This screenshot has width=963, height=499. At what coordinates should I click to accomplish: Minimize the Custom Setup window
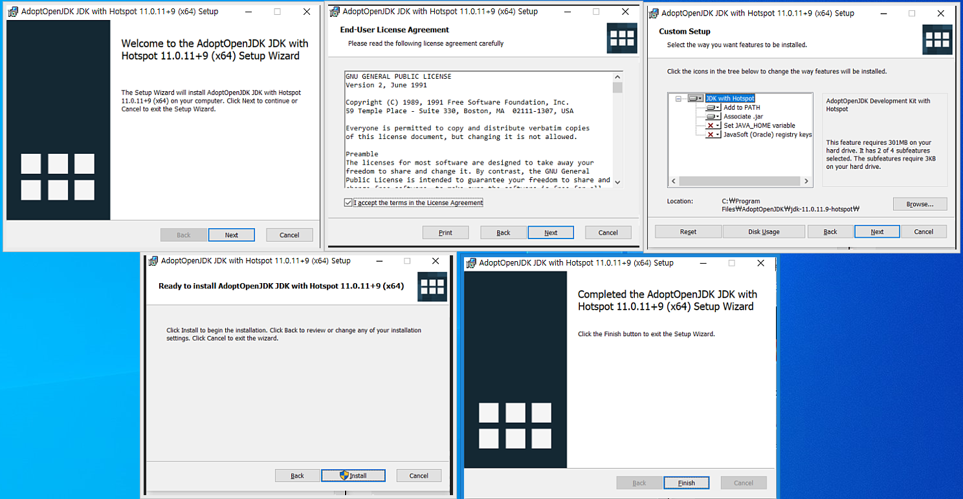(883, 13)
